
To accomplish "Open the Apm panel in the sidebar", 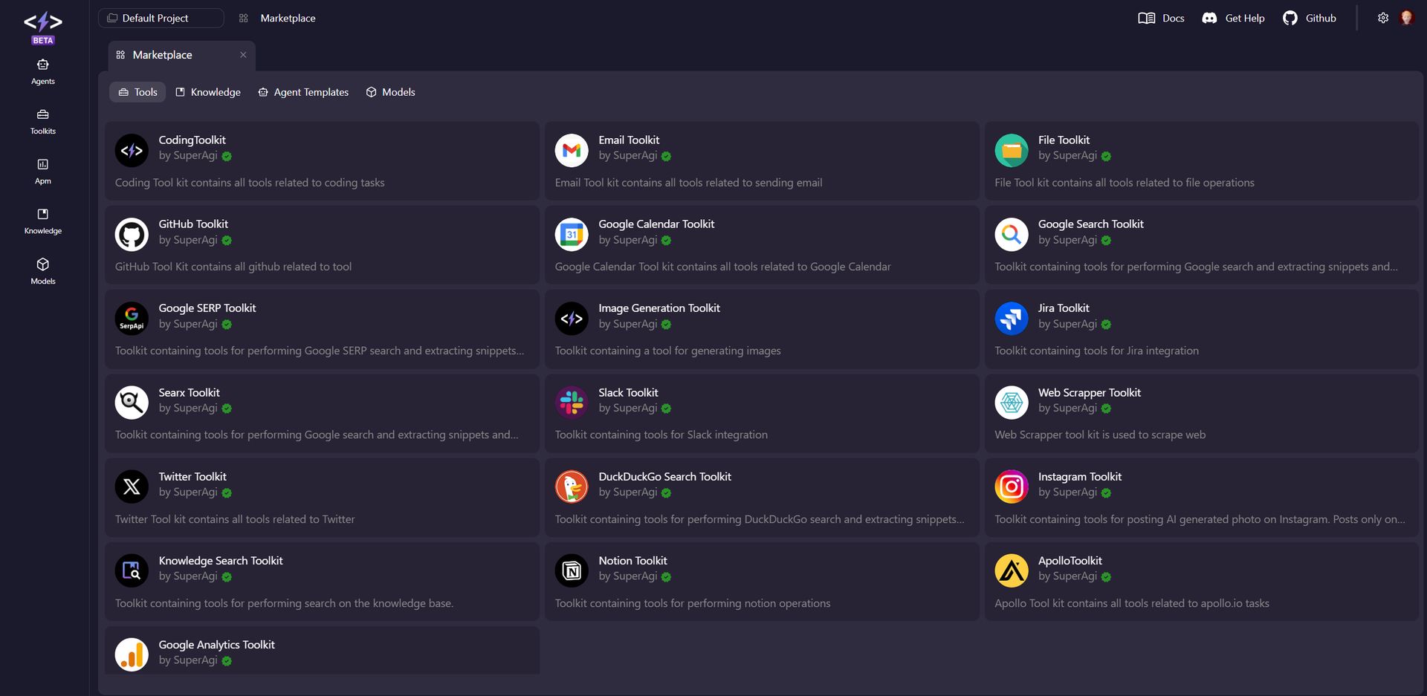I will pos(42,171).
